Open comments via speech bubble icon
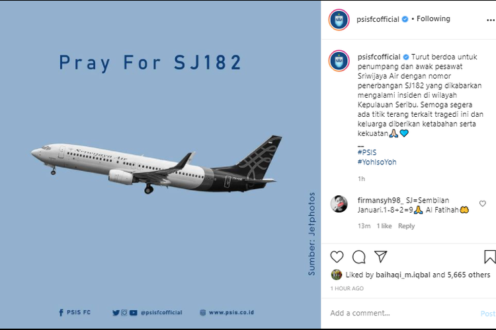Image resolution: width=496 pixels, height=330 pixels. click(x=358, y=257)
